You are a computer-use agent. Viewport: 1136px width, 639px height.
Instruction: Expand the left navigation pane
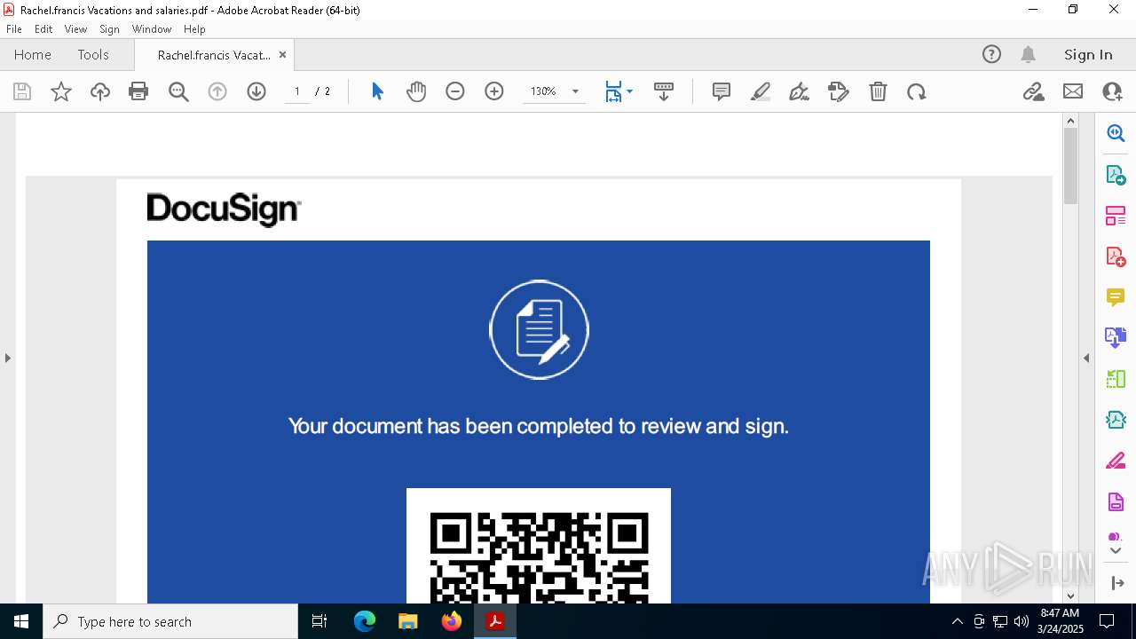7,358
